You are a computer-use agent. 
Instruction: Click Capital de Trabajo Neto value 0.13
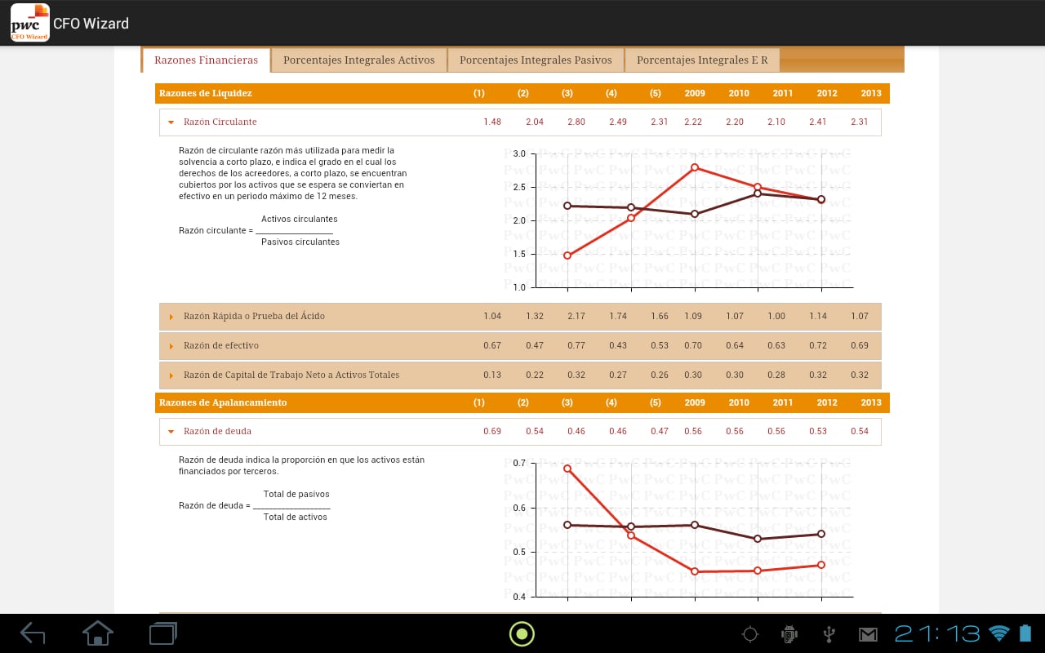tap(492, 375)
